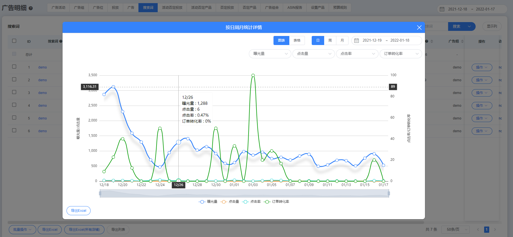Switch to 表格 view
513x237 pixels.
(x=297, y=40)
